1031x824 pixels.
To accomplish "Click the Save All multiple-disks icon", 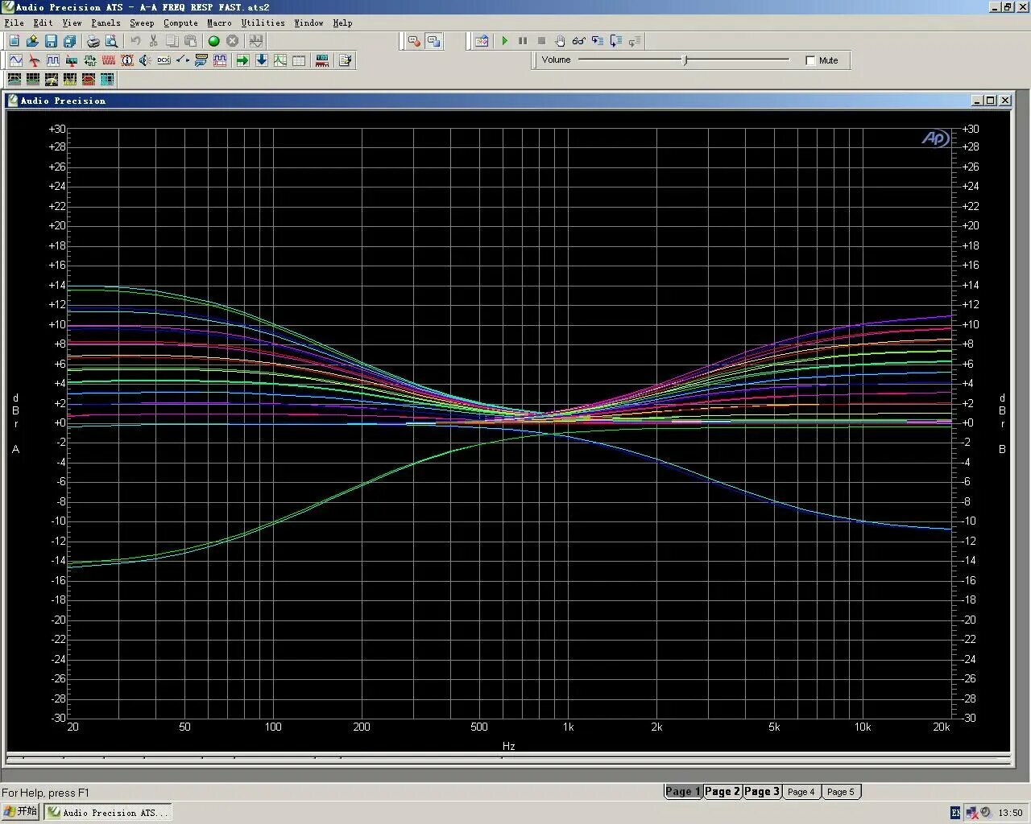I will click(69, 41).
